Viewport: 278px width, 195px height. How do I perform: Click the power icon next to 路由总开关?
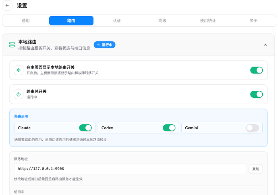[x=19, y=94]
